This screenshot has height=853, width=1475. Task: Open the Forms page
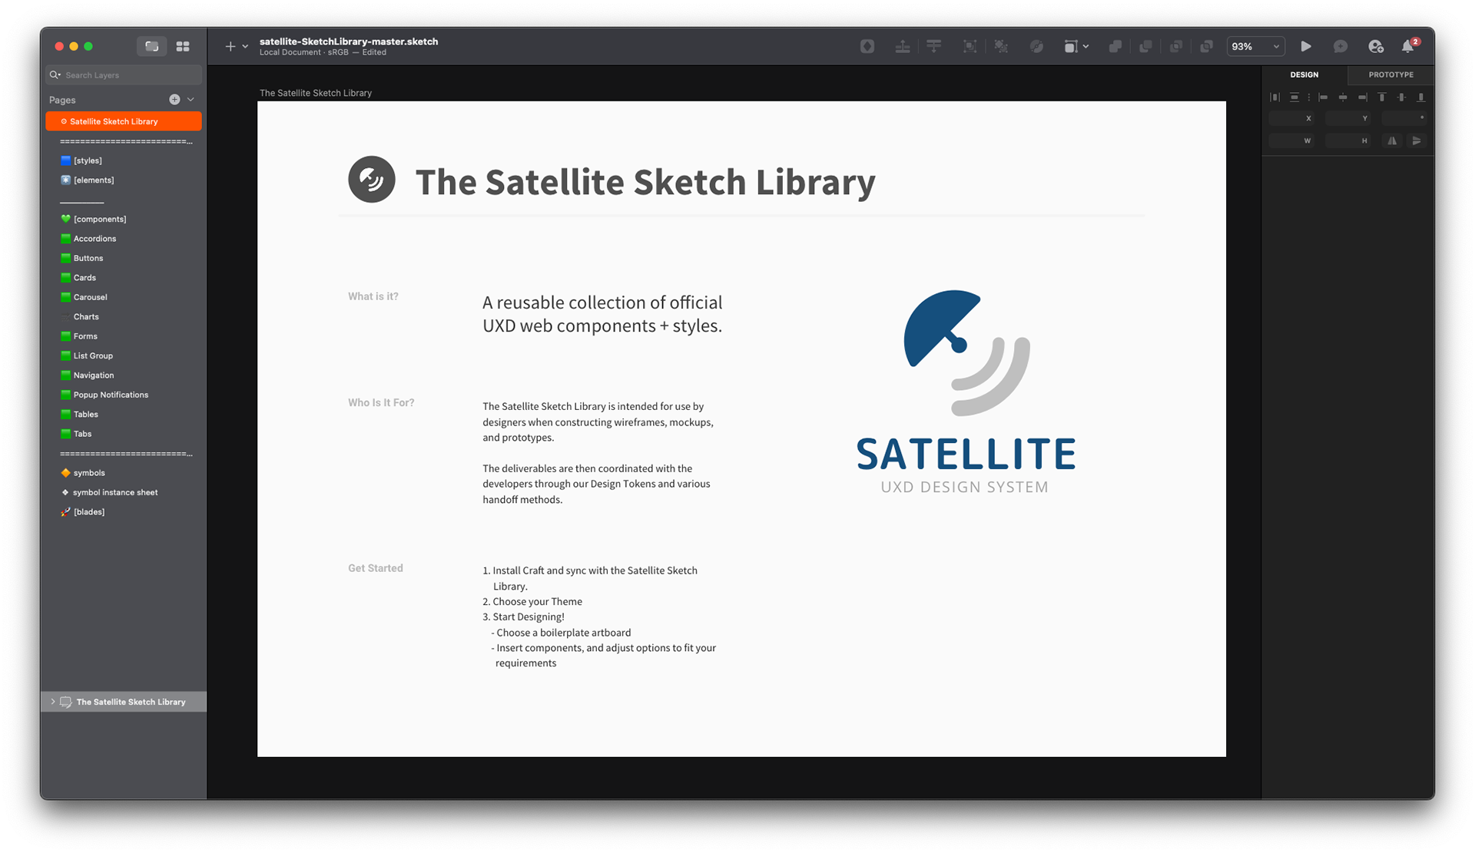124,336
